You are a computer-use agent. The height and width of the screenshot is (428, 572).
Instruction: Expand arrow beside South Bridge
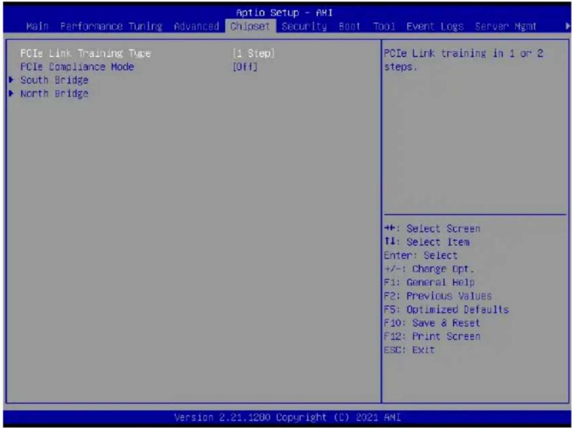coord(12,80)
